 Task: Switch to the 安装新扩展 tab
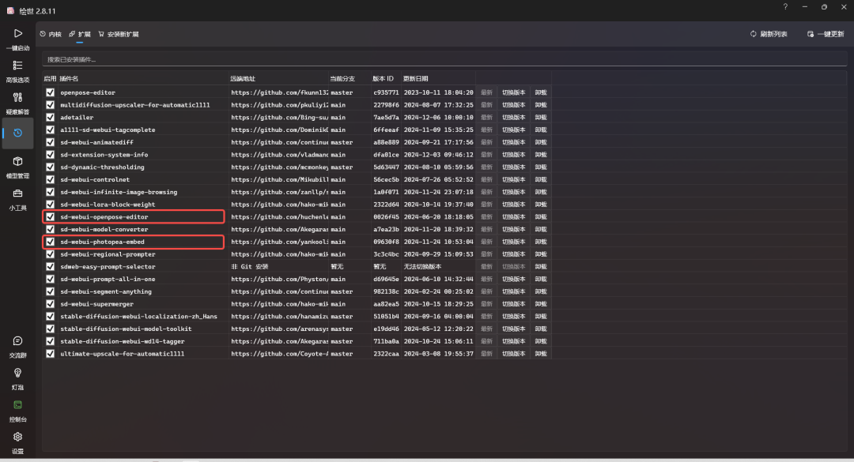click(x=119, y=33)
